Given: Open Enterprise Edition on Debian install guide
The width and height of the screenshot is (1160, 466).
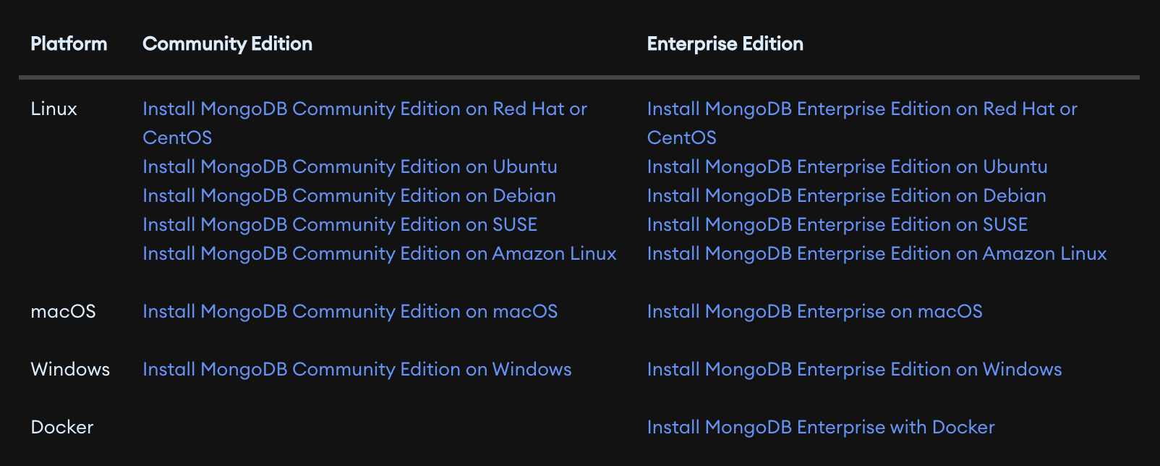Looking at the screenshot, I should (846, 196).
